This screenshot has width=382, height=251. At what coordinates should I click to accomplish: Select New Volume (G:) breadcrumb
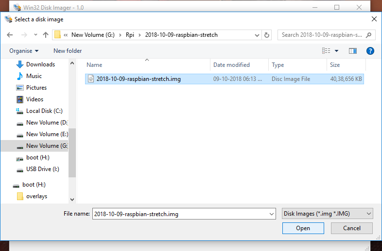[93, 35]
